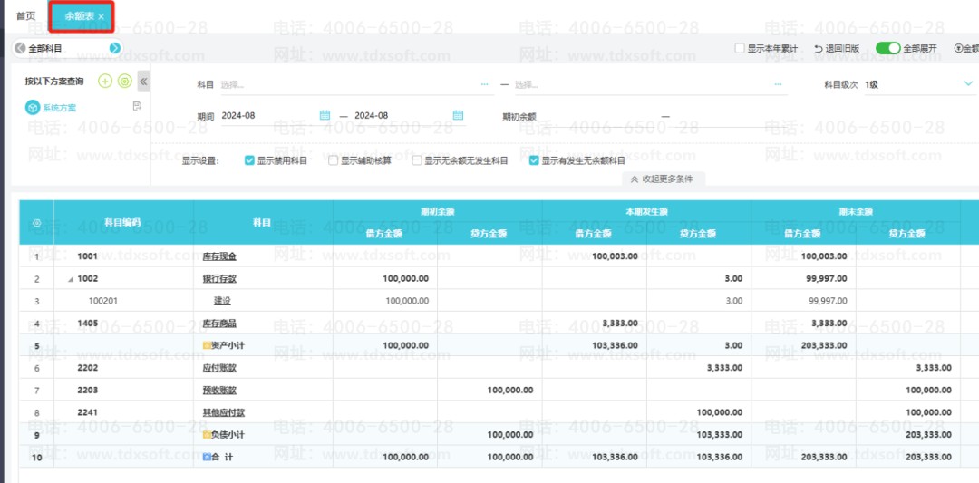Click the 合计 row icon
The image size is (979, 483).
click(207, 457)
